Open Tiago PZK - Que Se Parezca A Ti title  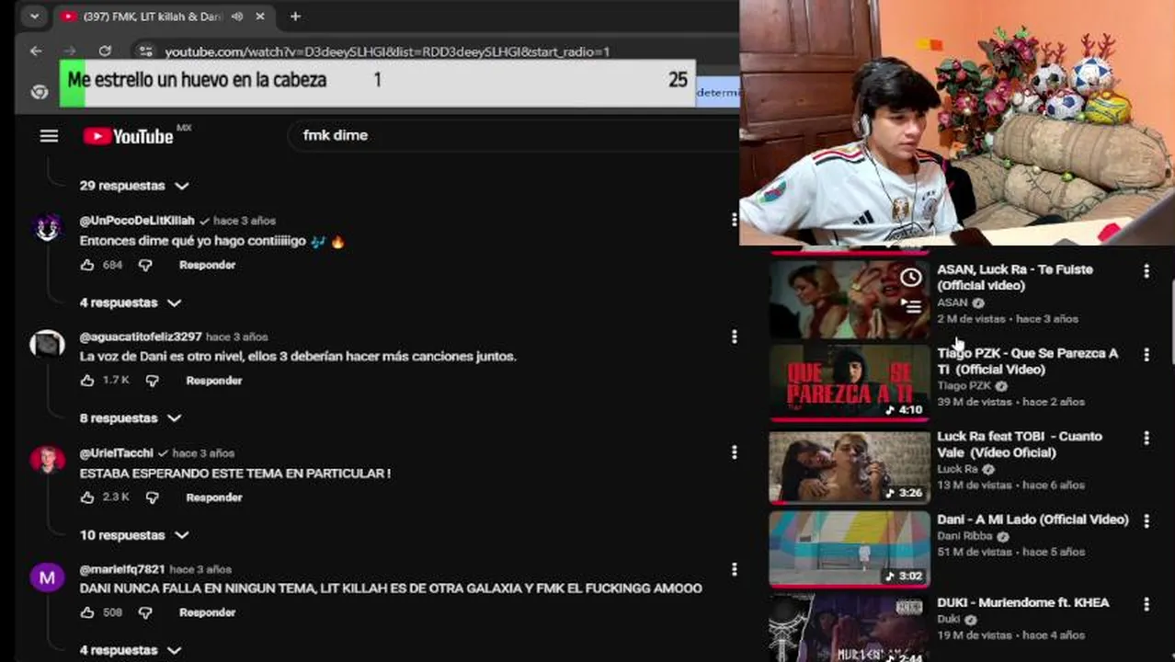click(x=1027, y=361)
